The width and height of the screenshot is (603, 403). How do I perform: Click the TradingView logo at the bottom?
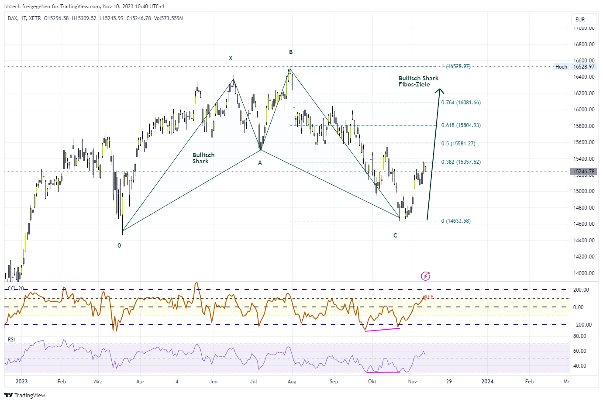25,395
